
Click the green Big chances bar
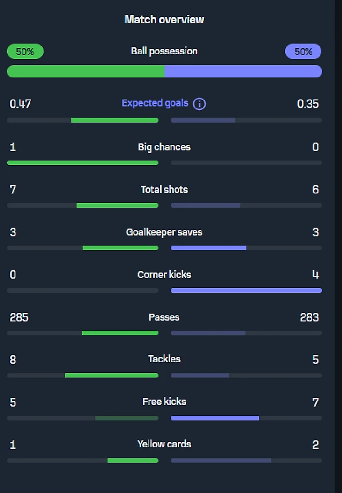(83, 163)
